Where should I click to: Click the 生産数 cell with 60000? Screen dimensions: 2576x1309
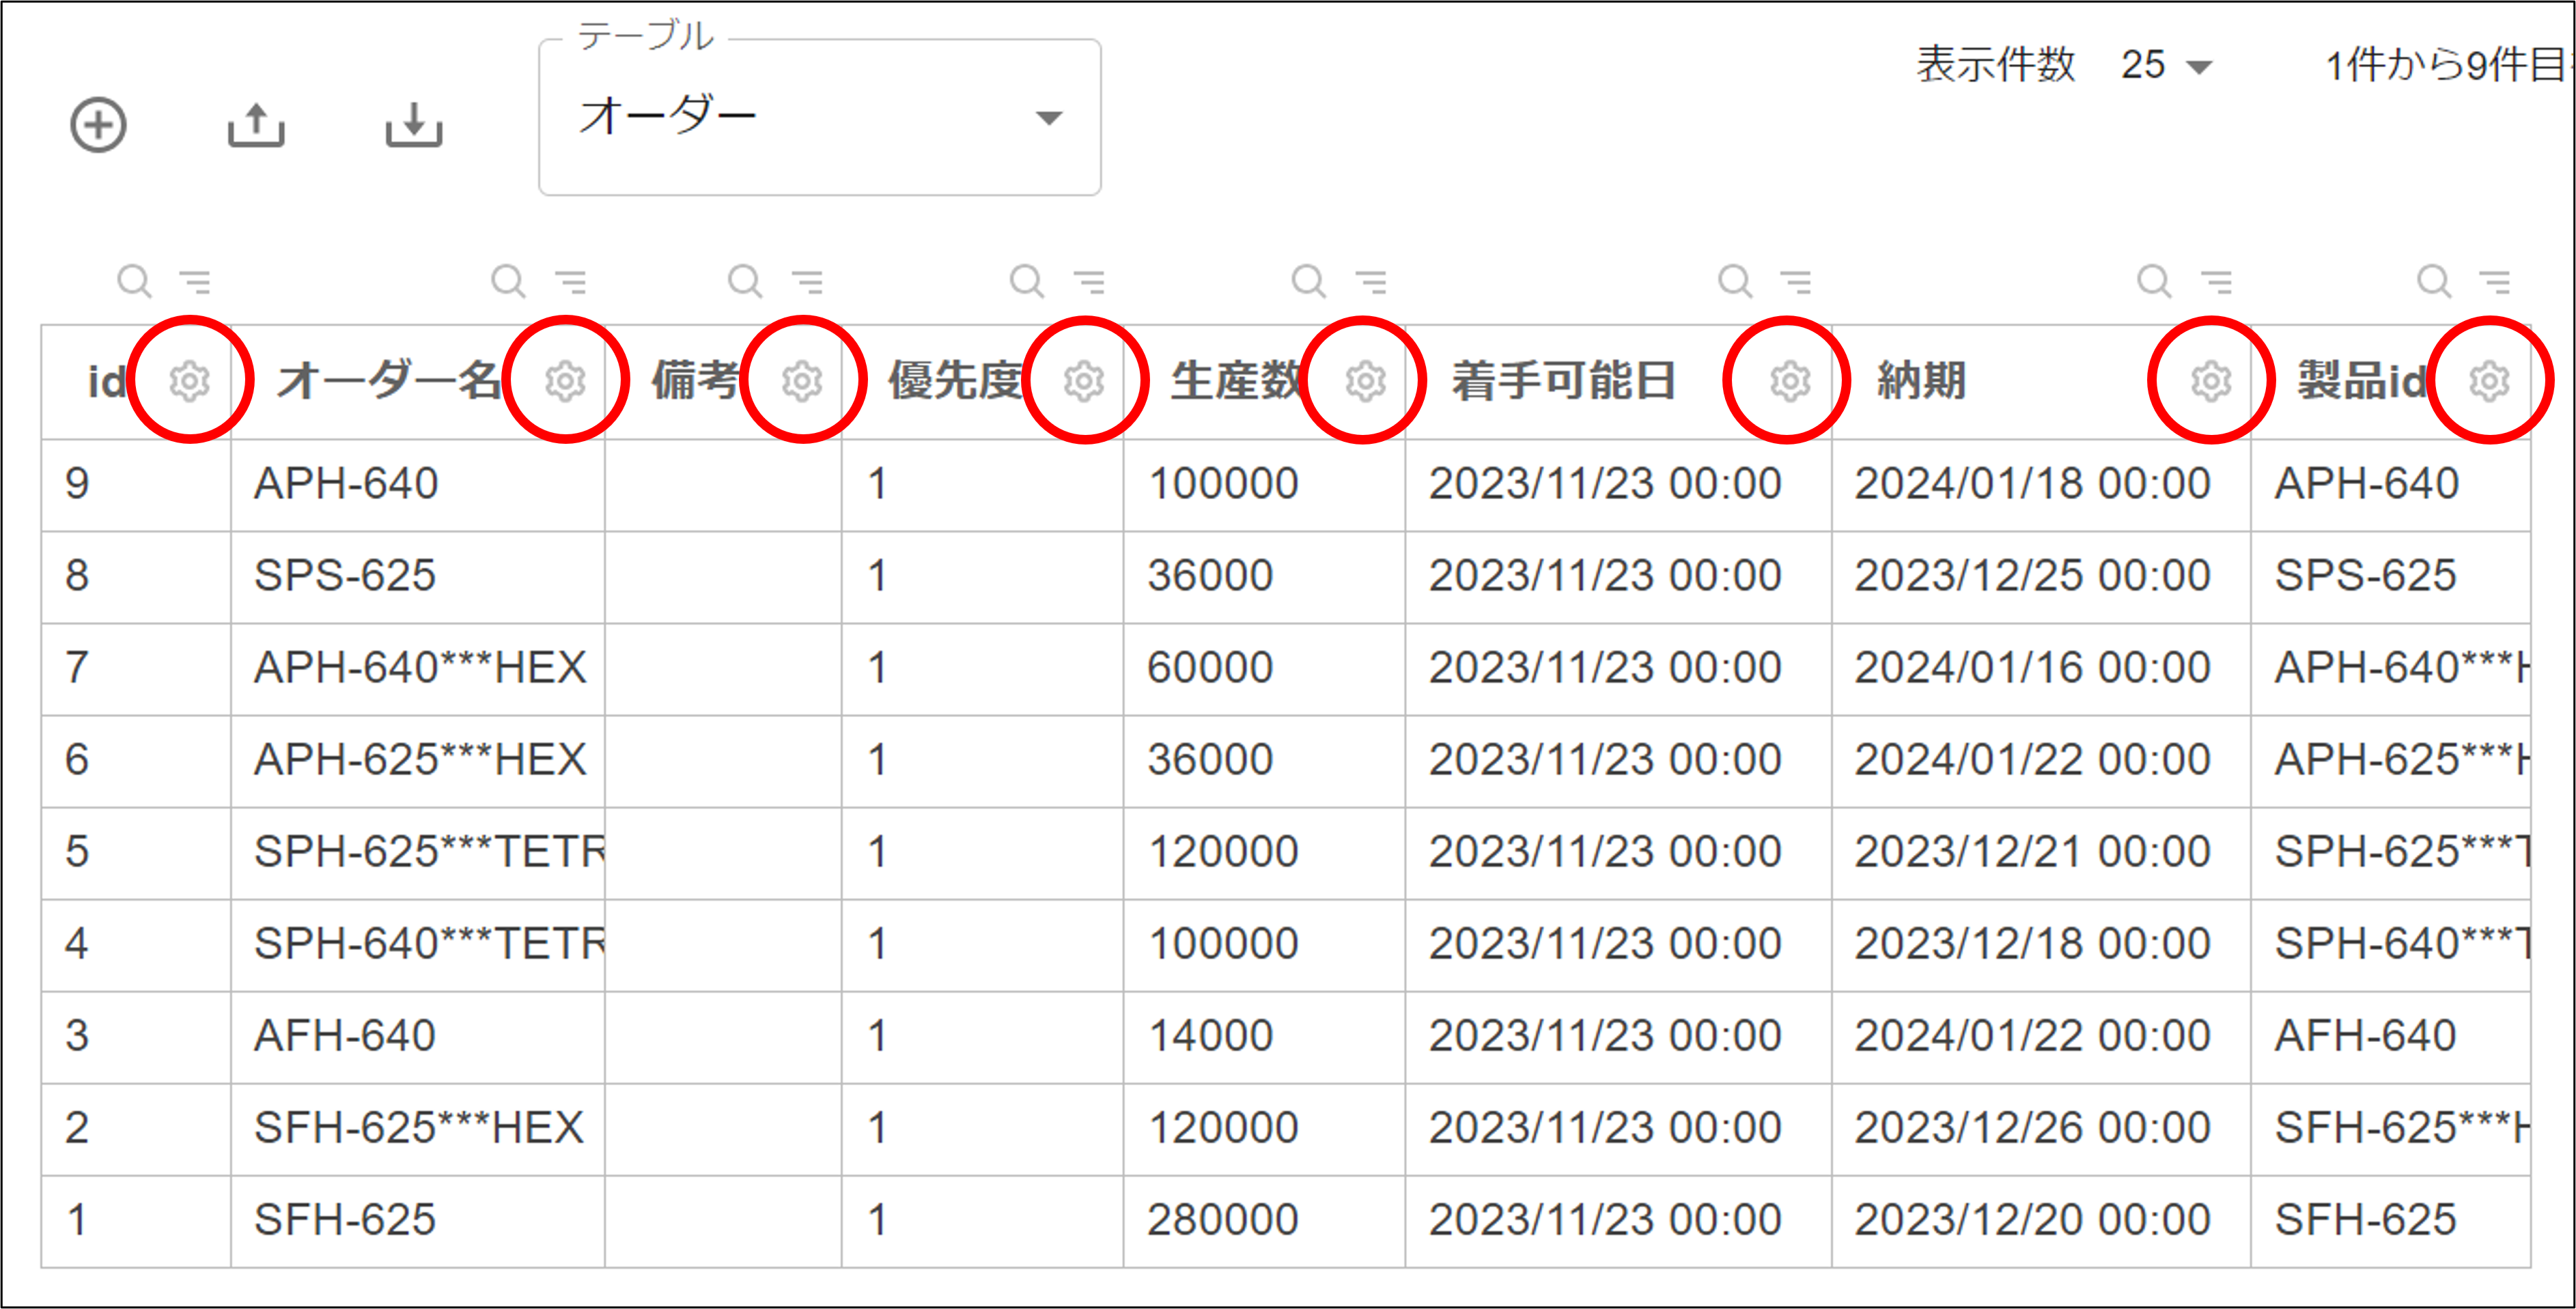click(1264, 669)
